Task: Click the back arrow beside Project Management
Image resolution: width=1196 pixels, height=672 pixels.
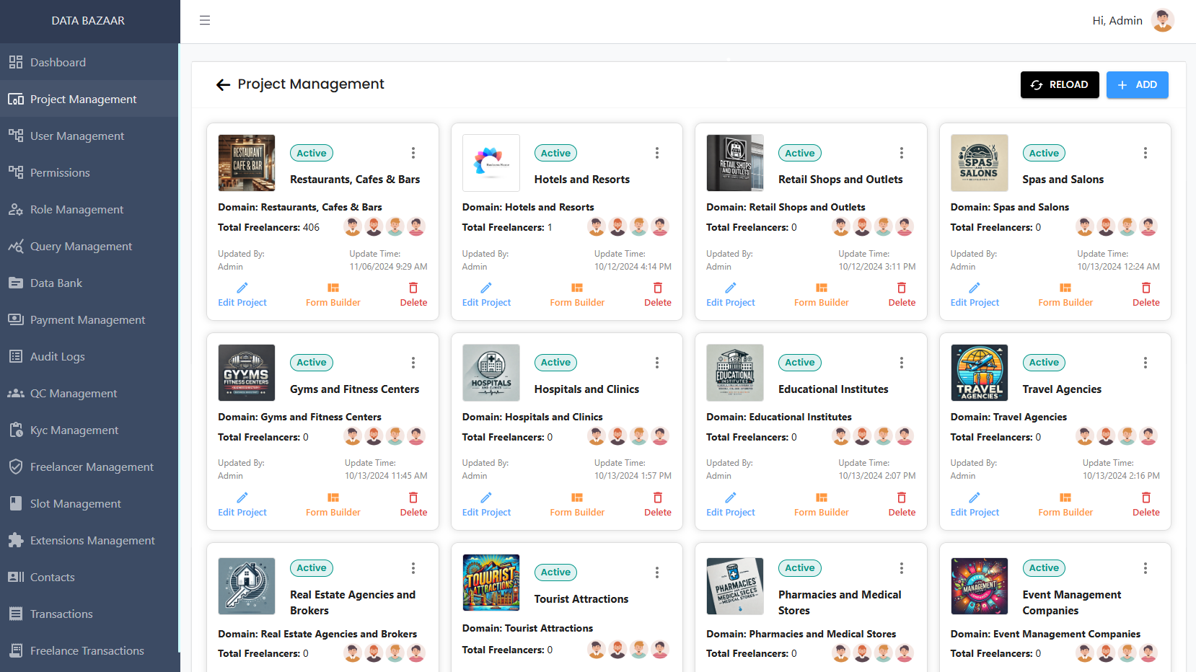Action: click(223, 85)
